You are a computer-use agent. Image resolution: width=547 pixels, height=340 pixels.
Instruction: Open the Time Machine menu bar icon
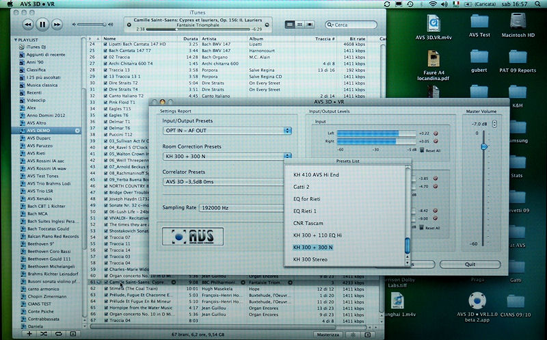coord(410,4)
